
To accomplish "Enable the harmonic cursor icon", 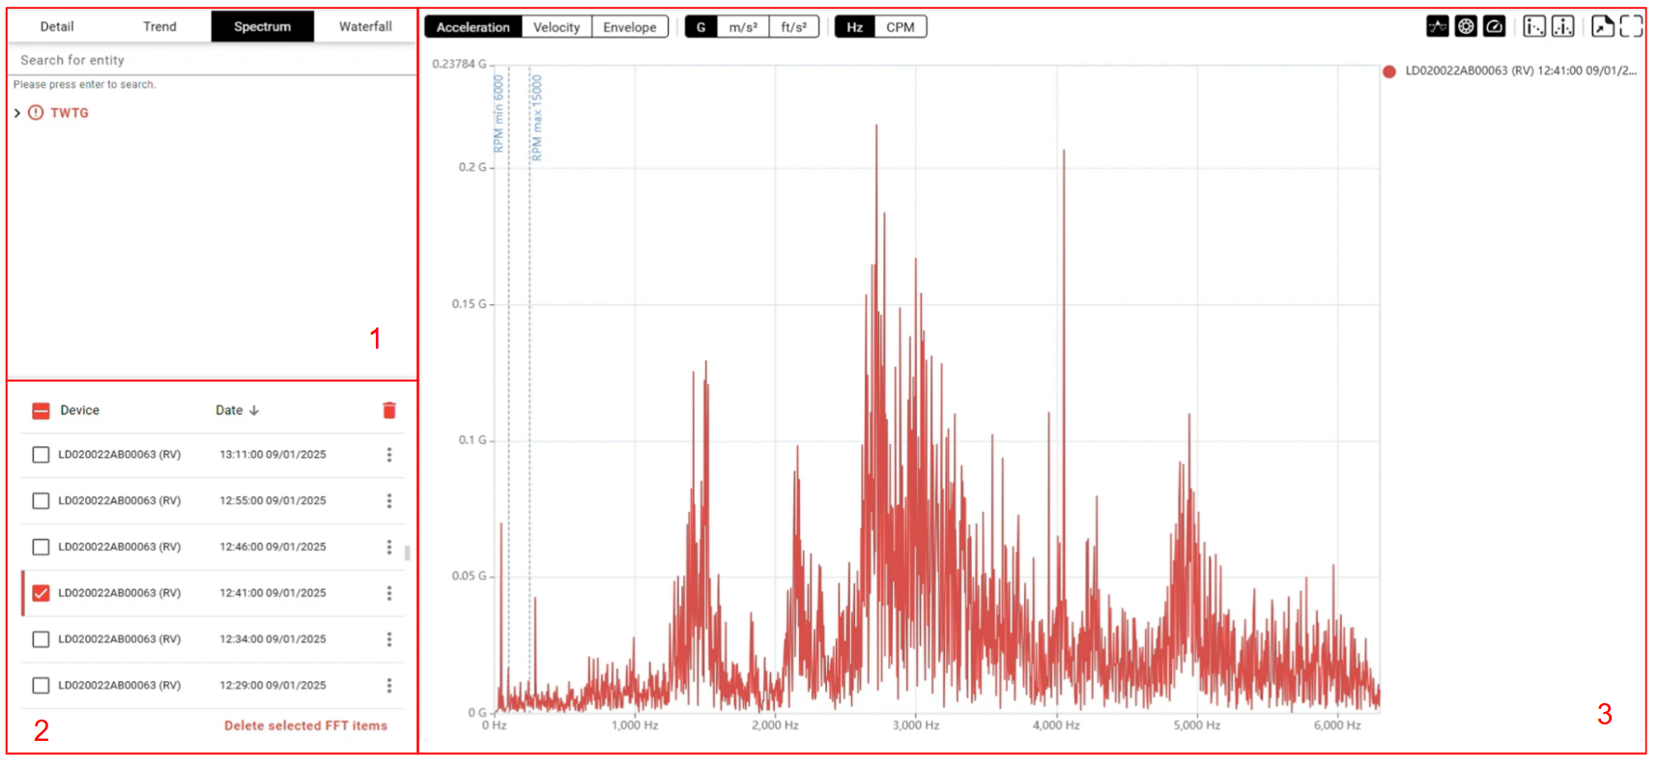I will click(x=1533, y=27).
